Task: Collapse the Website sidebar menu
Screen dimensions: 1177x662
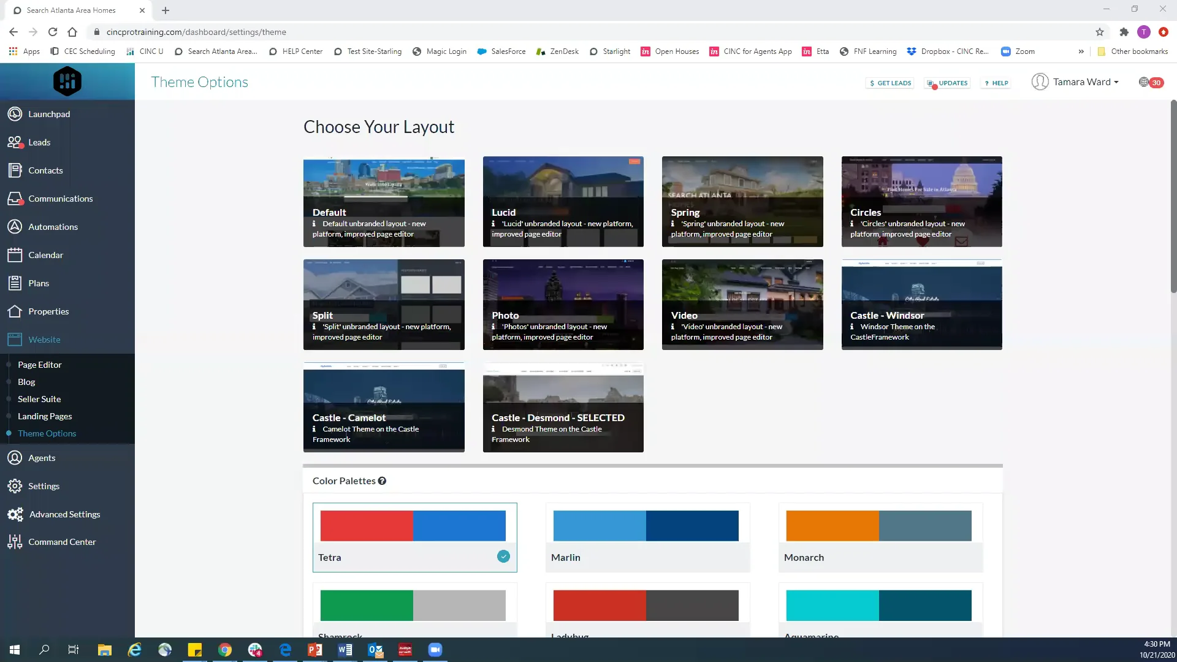Action: pos(44,340)
